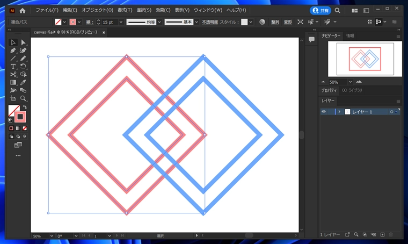Select the Direct Selection tool
The height and width of the screenshot is (244, 408).
(23, 42)
